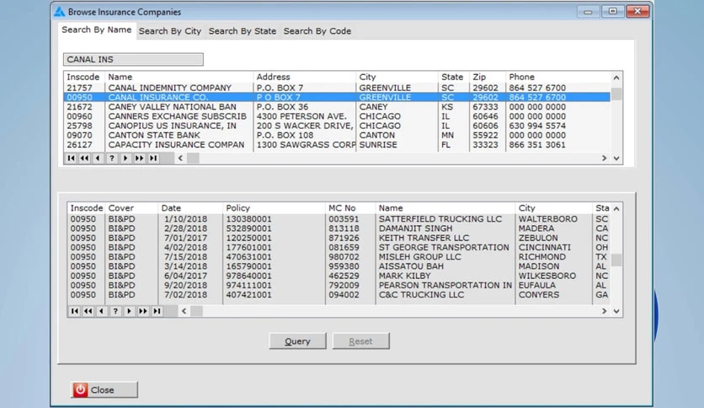Screen dimensions: 704x408
Task: Go to last record in policies list
Action: pos(157,311)
